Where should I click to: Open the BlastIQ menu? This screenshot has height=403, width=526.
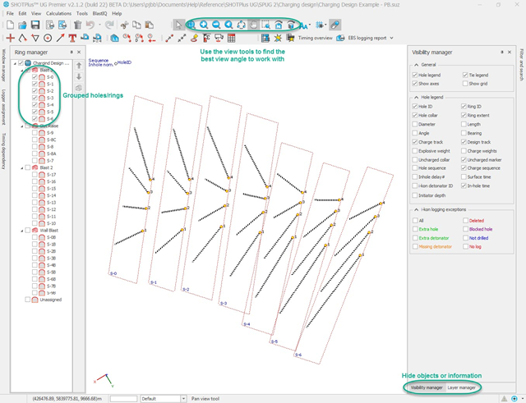99,14
